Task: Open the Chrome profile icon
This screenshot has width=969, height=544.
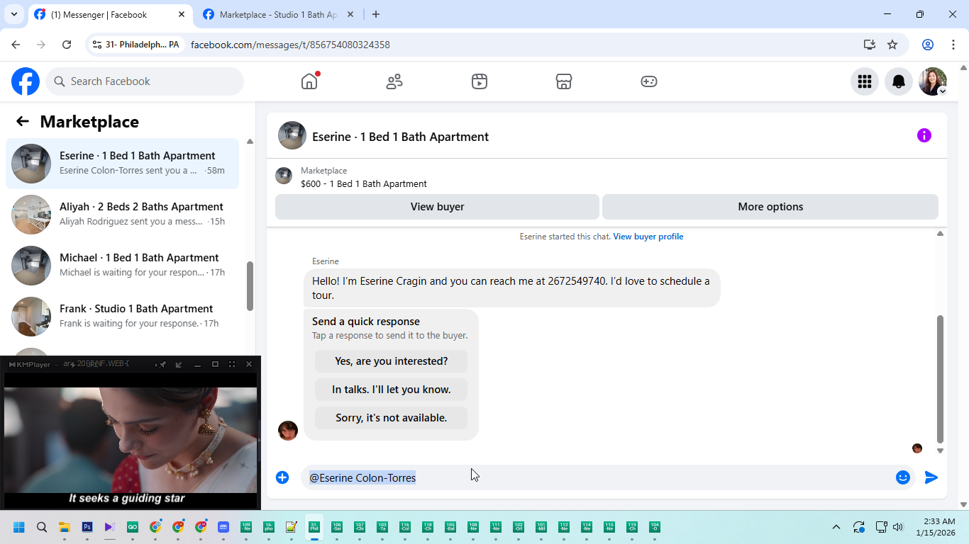Action: click(928, 45)
